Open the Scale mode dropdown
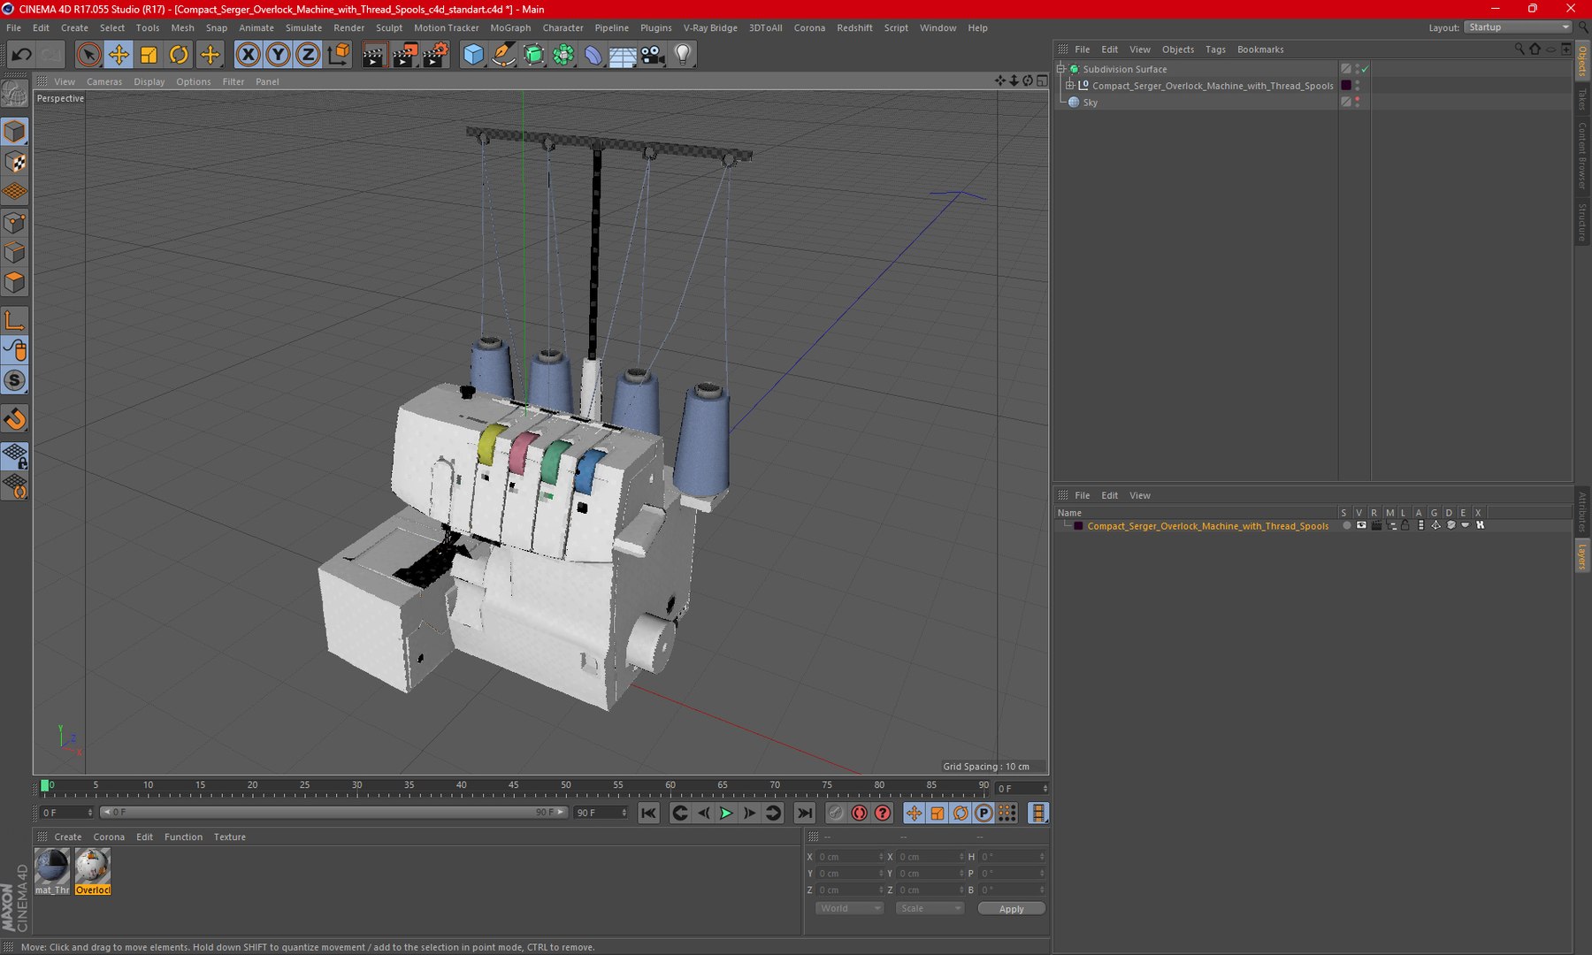The image size is (1592, 955). (x=930, y=908)
